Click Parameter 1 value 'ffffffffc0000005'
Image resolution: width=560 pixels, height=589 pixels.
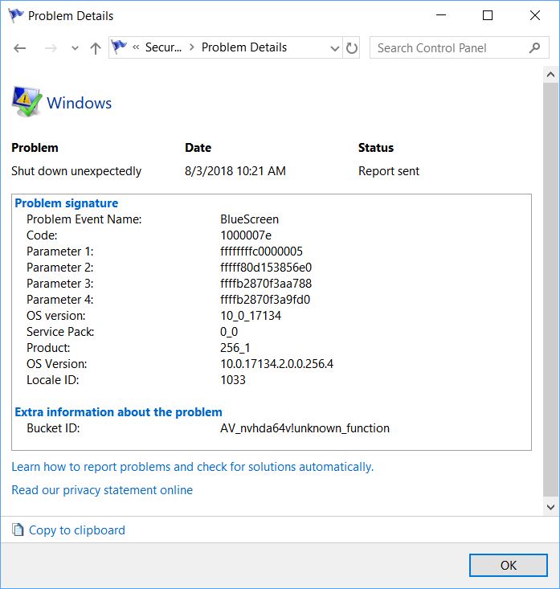(261, 252)
